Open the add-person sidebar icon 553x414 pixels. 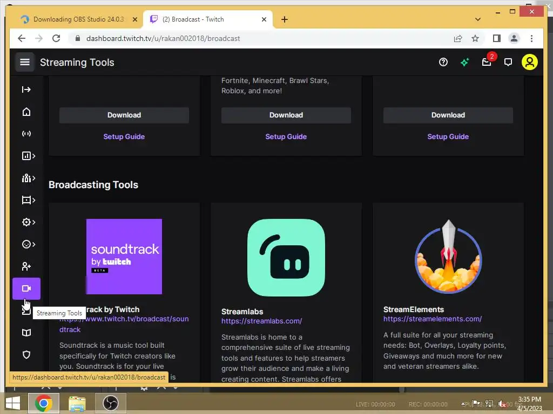click(26, 266)
